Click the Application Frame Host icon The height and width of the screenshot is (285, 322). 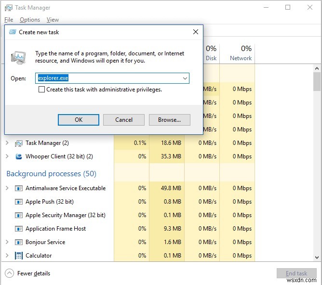(x=19, y=229)
